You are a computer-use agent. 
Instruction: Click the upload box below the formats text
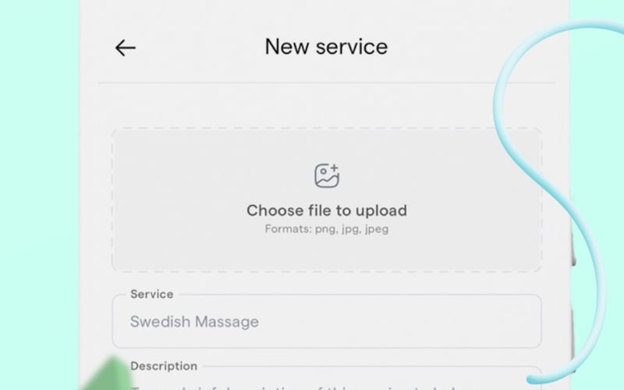pyautogui.click(x=327, y=253)
